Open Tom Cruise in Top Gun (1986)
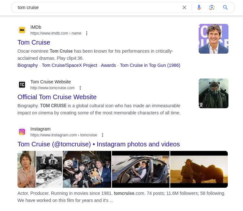 [150, 65]
